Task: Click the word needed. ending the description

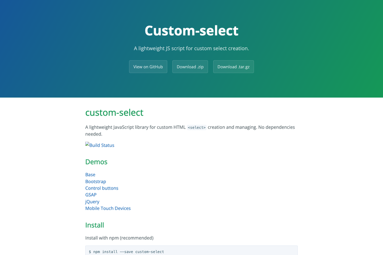Action: point(94,134)
